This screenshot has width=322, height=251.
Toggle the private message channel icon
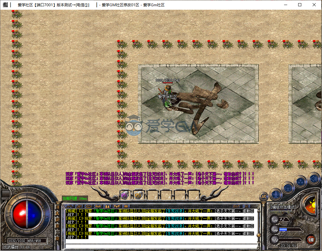[57, 226]
